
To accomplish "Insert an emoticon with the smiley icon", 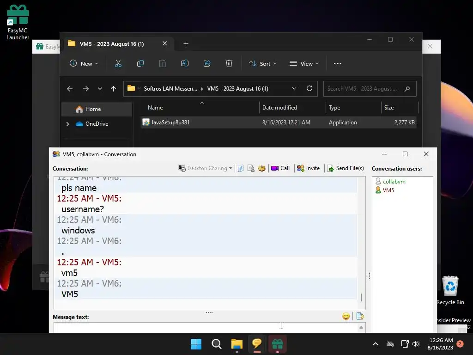I will [x=346, y=316].
